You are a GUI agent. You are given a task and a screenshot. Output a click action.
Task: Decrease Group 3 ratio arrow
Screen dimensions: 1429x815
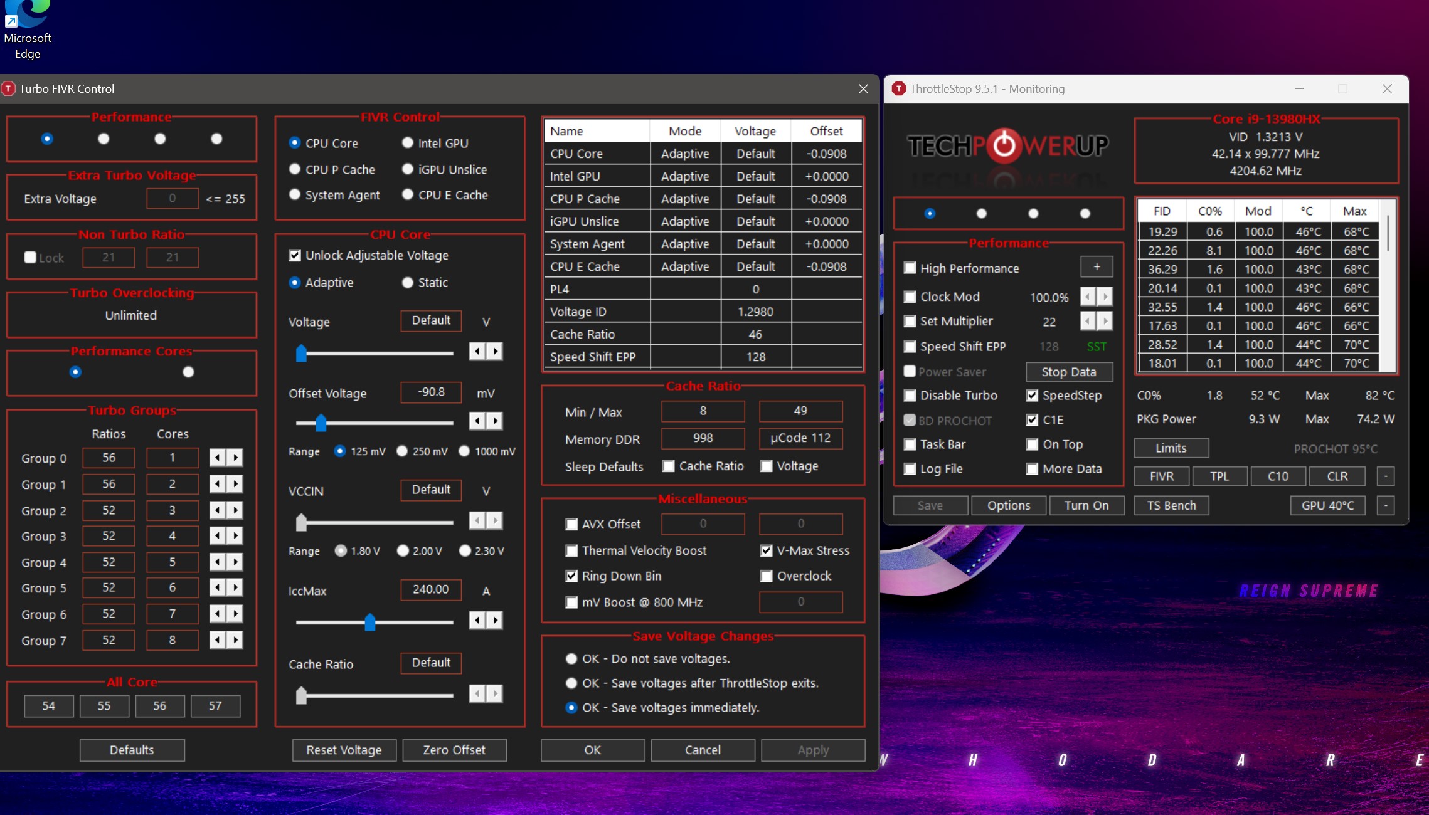tap(217, 536)
